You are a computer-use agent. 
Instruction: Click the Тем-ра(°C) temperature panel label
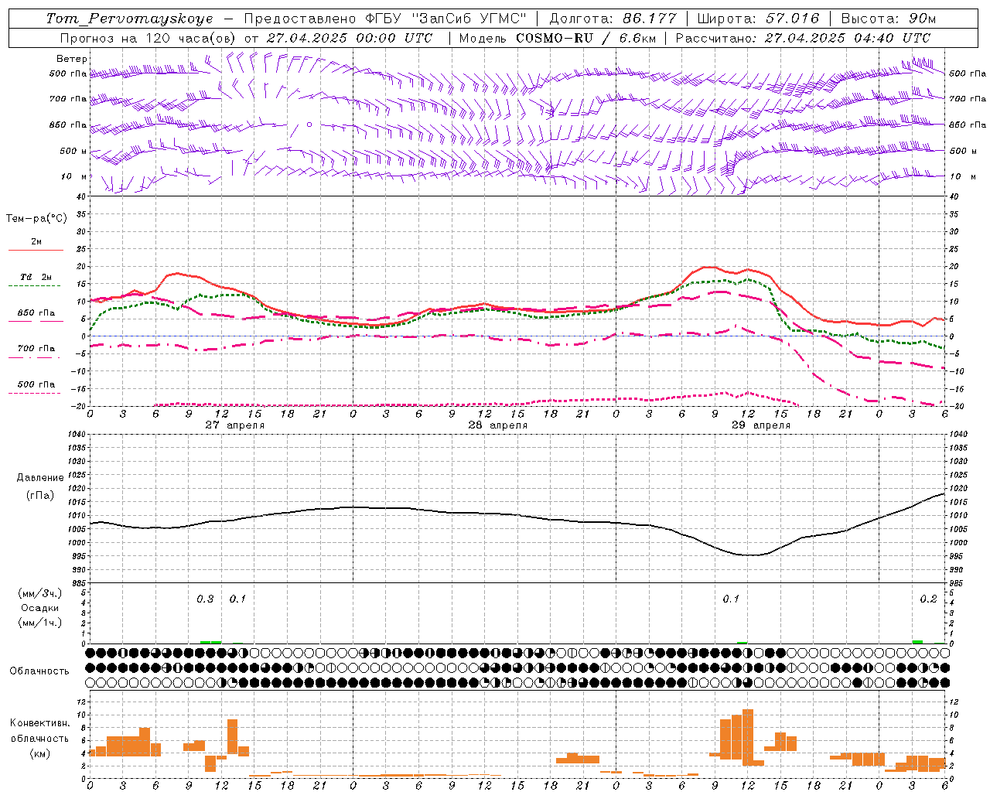click(36, 219)
